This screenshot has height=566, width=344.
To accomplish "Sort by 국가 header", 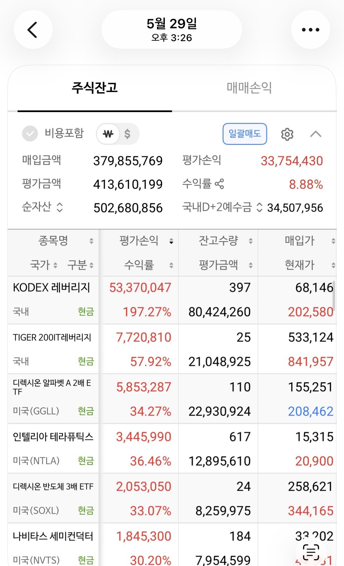I will [x=44, y=265].
